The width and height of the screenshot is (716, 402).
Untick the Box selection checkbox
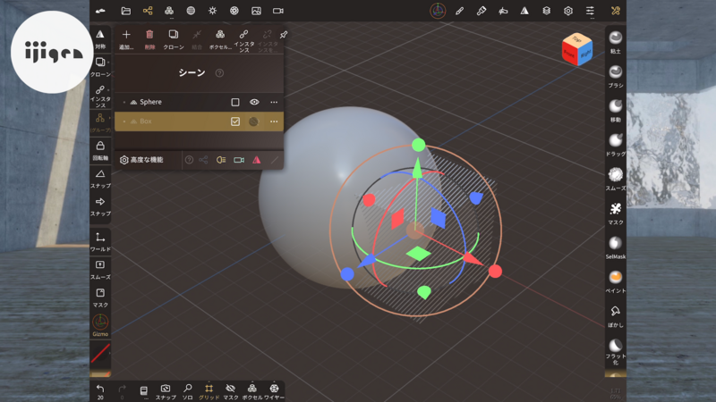click(x=235, y=121)
